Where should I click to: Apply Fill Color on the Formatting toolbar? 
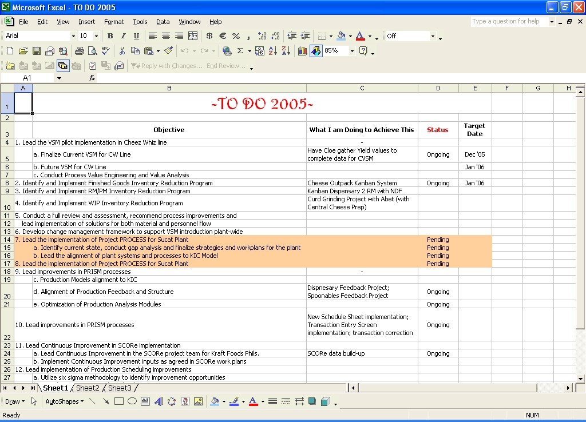[x=341, y=36]
